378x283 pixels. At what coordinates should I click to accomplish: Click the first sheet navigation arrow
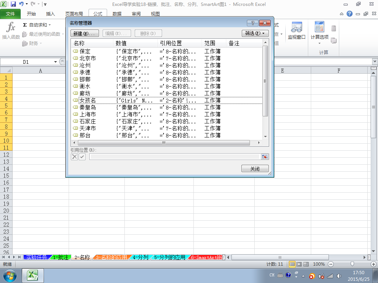pos(3,257)
